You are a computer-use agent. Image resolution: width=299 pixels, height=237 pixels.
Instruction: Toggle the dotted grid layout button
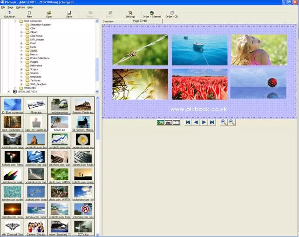click(176, 123)
